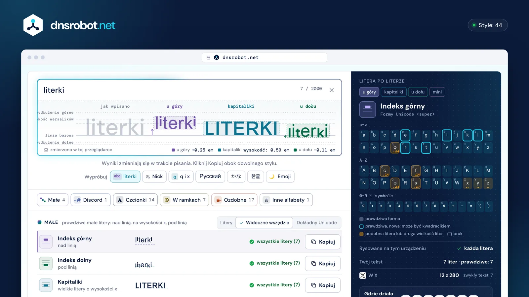The width and height of the screenshot is (529, 297).
Task: Try the Nick sample text
Action: [154, 177]
